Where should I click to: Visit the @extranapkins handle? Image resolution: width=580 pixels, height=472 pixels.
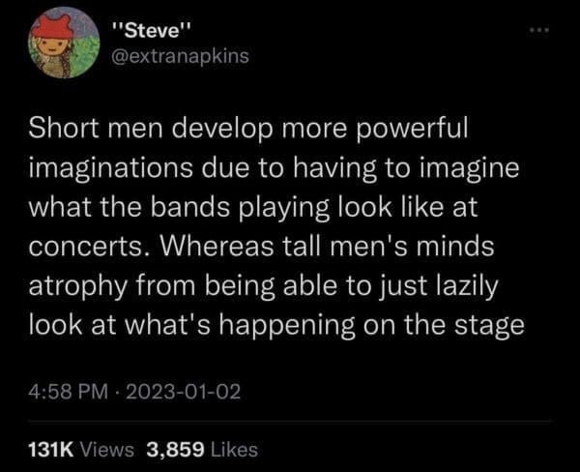click(180, 57)
